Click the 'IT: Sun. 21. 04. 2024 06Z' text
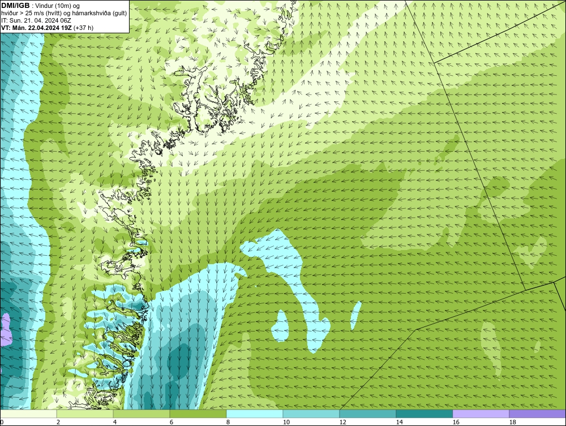The height and width of the screenshot is (426, 566). (x=36, y=20)
